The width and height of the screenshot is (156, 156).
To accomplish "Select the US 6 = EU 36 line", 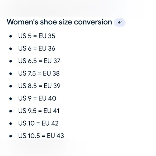I will tap(37, 48).
